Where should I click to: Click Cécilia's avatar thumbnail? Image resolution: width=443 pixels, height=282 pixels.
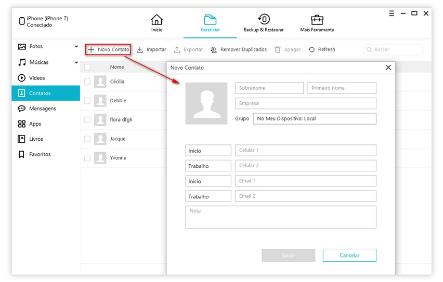(100, 82)
